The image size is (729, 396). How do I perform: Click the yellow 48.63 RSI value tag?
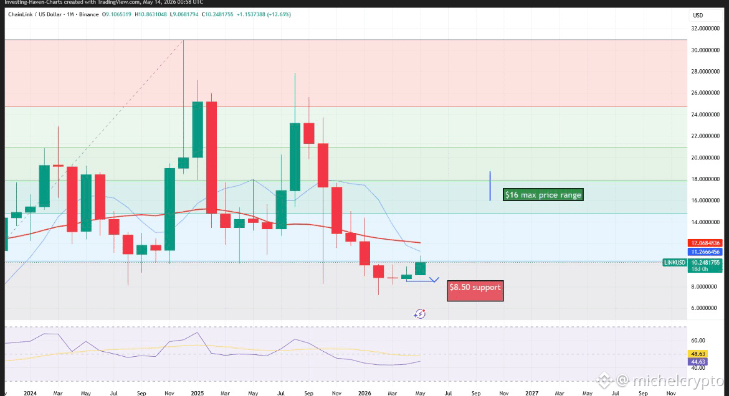[x=698, y=354]
